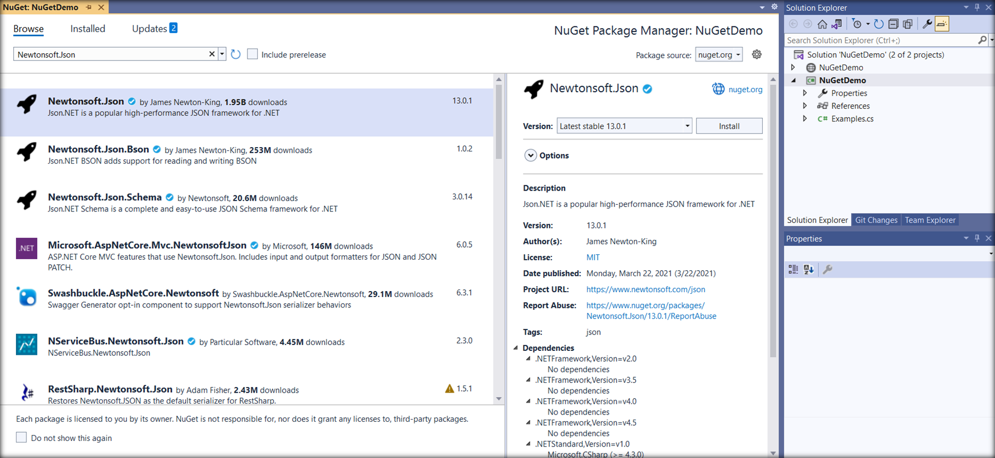Viewport: 995px width, 458px height.
Task: Click the .NET icon of Microsoft.AspNetCore.Mvc.NewtonsoftJson
Action: [x=26, y=248]
